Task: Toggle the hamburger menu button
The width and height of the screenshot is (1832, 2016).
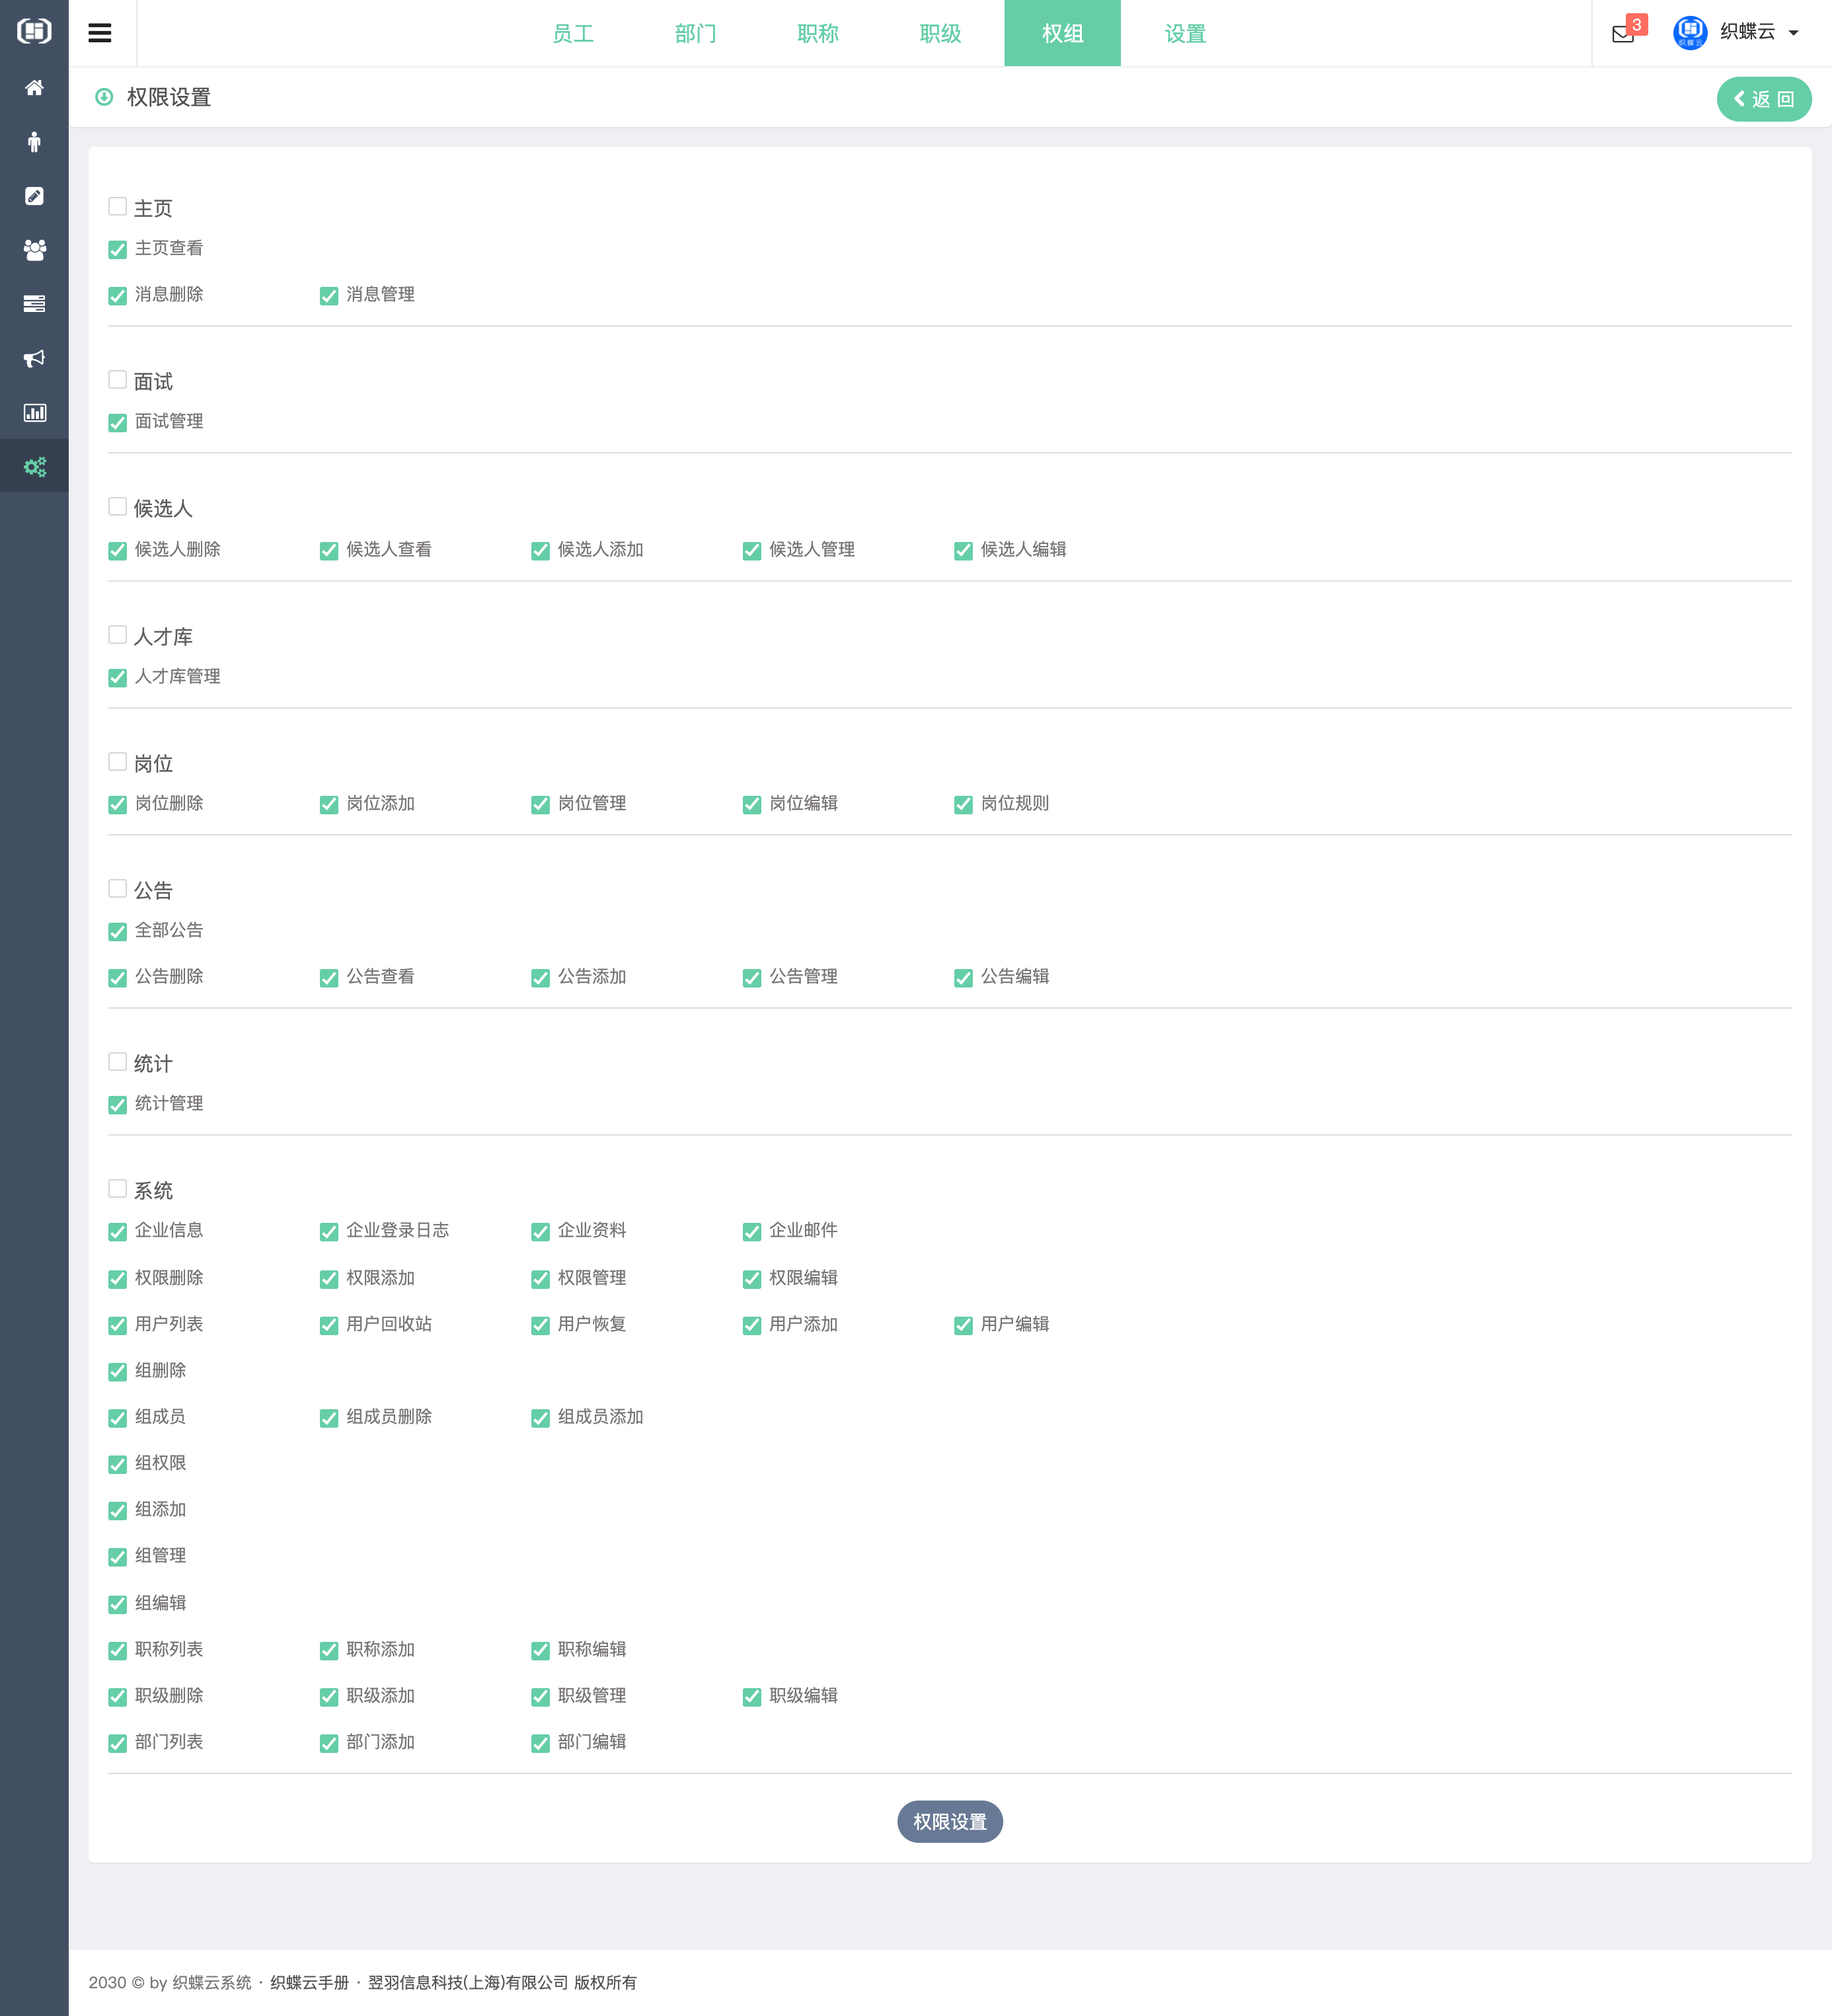Action: (x=100, y=33)
